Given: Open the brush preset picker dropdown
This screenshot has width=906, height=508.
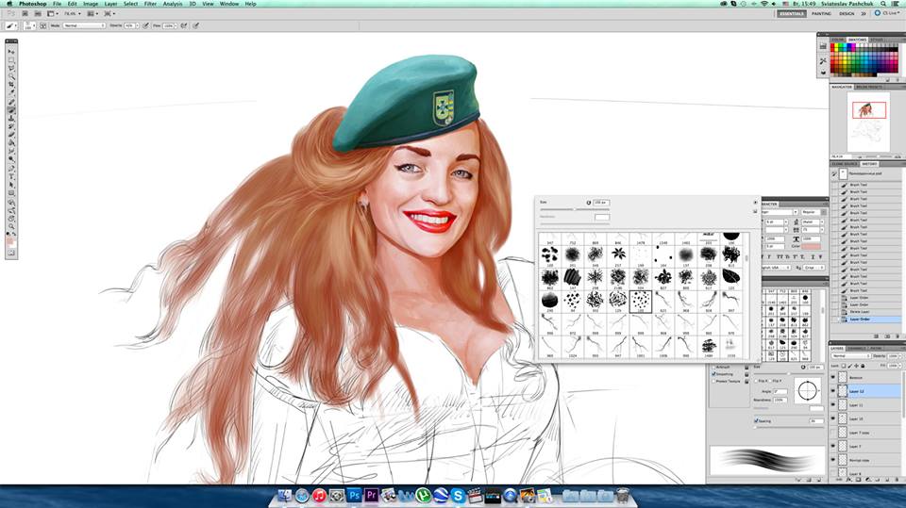Looking at the screenshot, I should point(34,26).
